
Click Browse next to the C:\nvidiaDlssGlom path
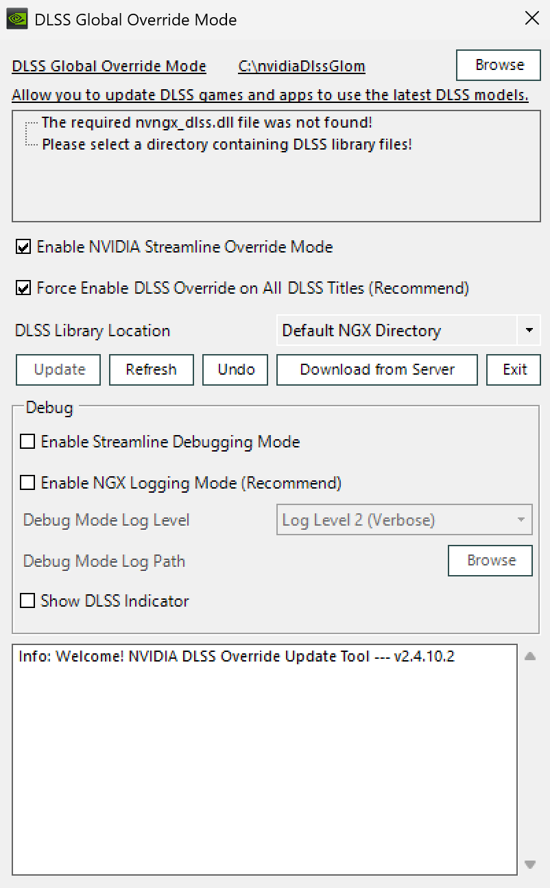pyautogui.click(x=499, y=65)
